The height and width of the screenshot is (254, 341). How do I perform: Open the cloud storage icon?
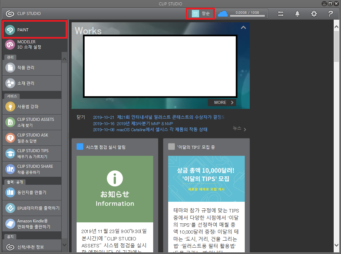(x=223, y=14)
